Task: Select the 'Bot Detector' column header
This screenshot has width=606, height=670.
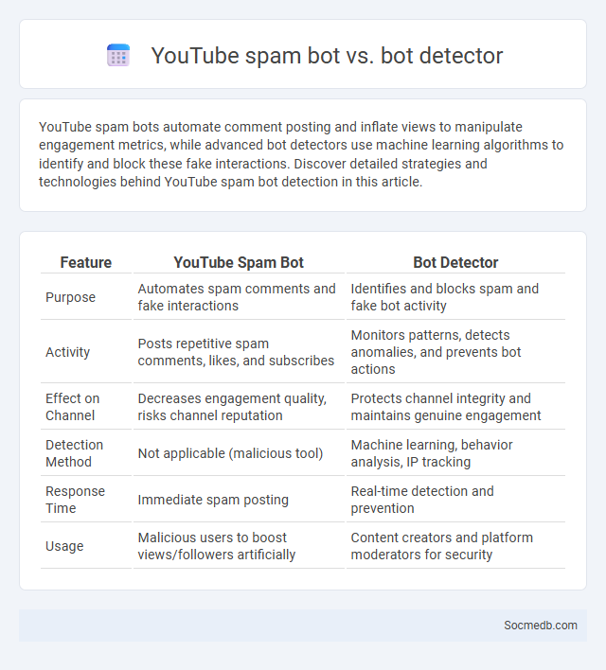Action: click(x=455, y=262)
